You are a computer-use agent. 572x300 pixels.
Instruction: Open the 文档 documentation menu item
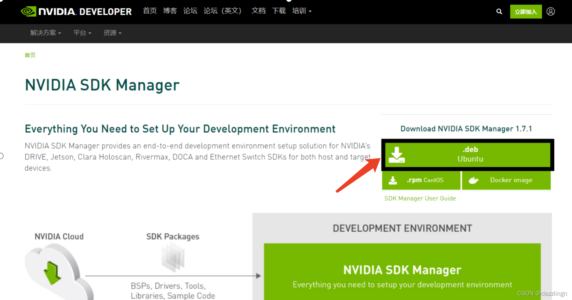(259, 11)
